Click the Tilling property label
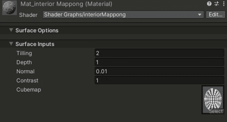Screen dimensions: 227x122 tap(24, 53)
